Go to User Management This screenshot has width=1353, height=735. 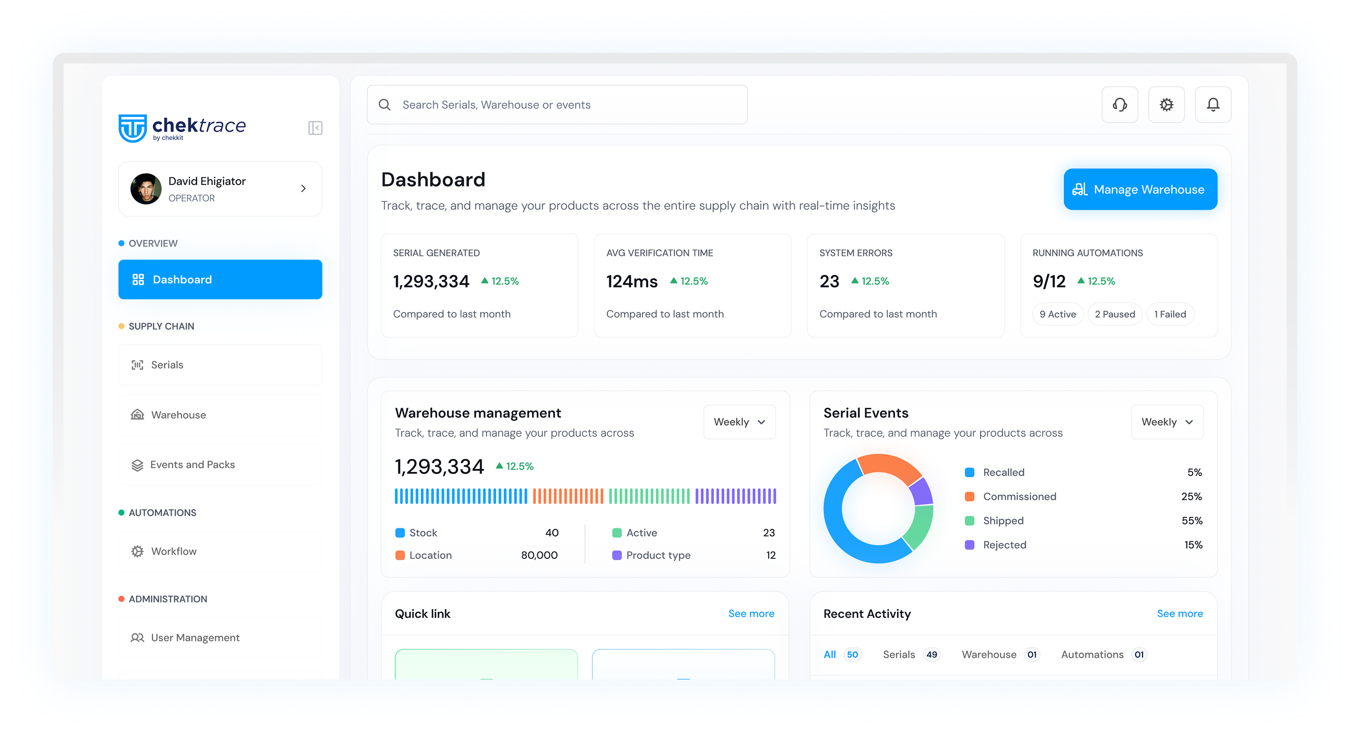coord(220,638)
